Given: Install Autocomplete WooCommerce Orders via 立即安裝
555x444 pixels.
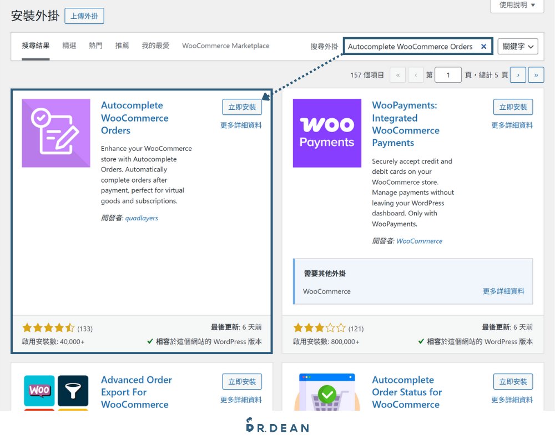Looking at the screenshot, I should [x=242, y=107].
